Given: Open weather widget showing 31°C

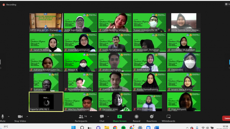Looking at the screenshot, I should 4,127.
